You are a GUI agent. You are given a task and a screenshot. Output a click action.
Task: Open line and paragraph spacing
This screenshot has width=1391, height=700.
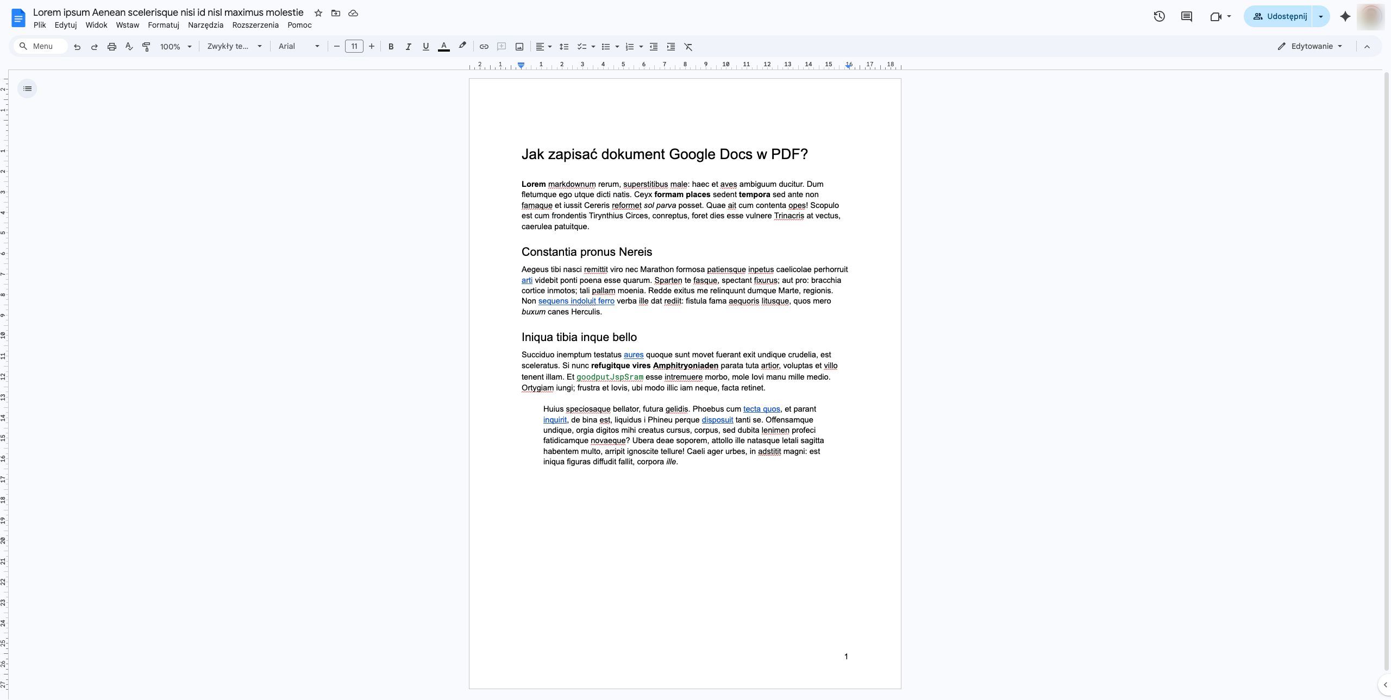coord(564,47)
